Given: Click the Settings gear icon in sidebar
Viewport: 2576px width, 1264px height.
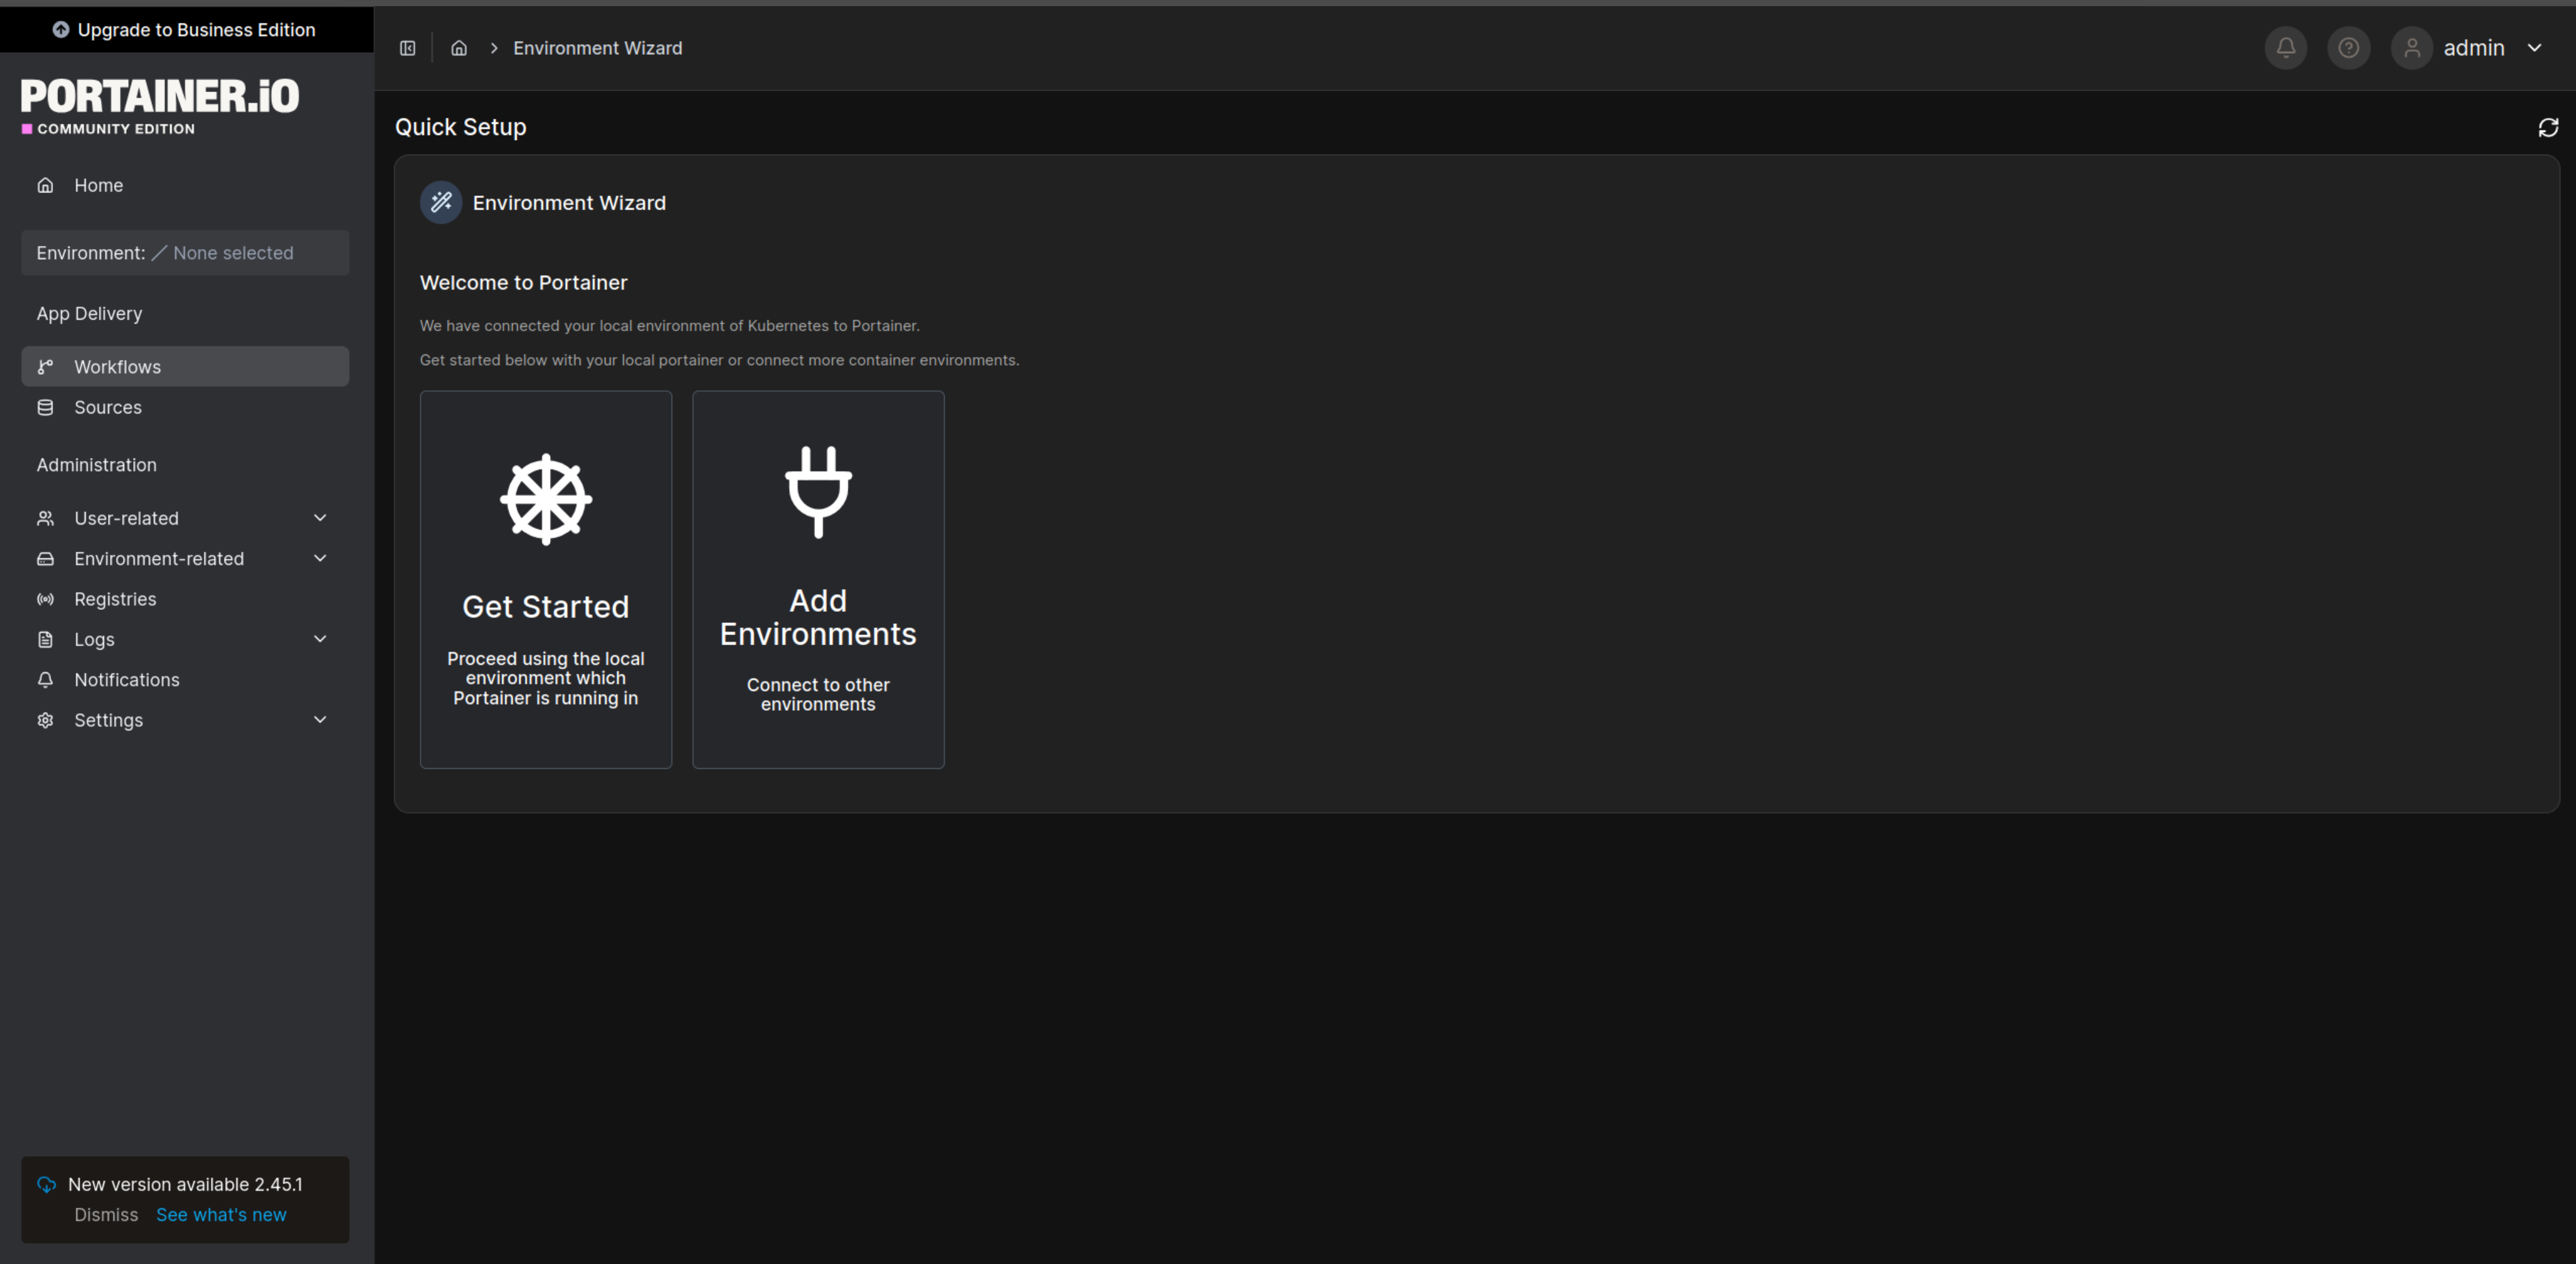Looking at the screenshot, I should (x=45, y=720).
